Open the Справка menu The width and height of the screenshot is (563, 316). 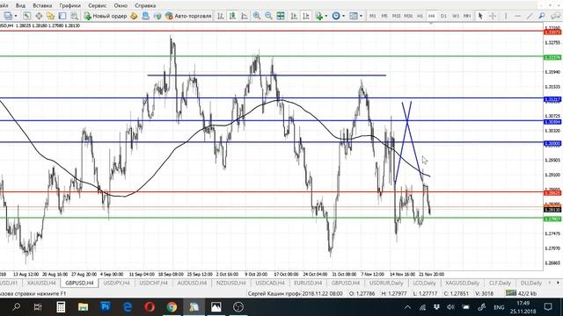click(x=145, y=5)
